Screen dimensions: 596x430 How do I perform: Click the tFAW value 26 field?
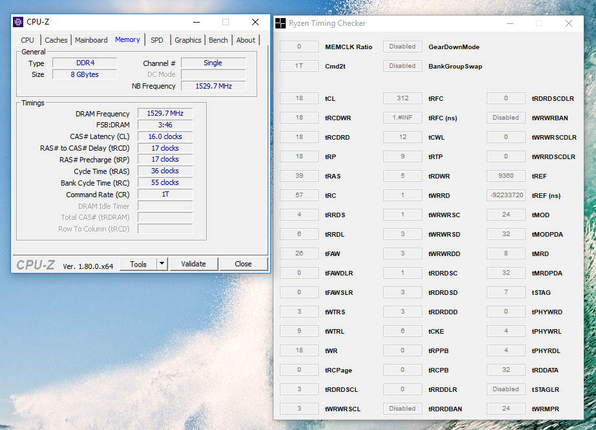pos(299,253)
